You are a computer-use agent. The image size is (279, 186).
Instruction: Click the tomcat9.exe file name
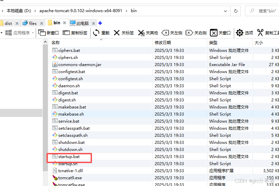coord(70,178)
